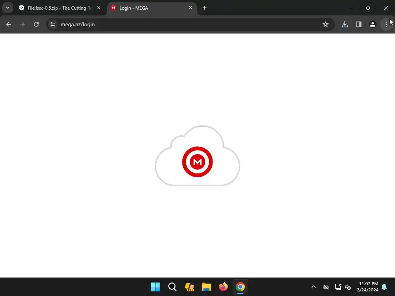Reload the MEGA login page
395x296 pixels.
coord(36,24)
